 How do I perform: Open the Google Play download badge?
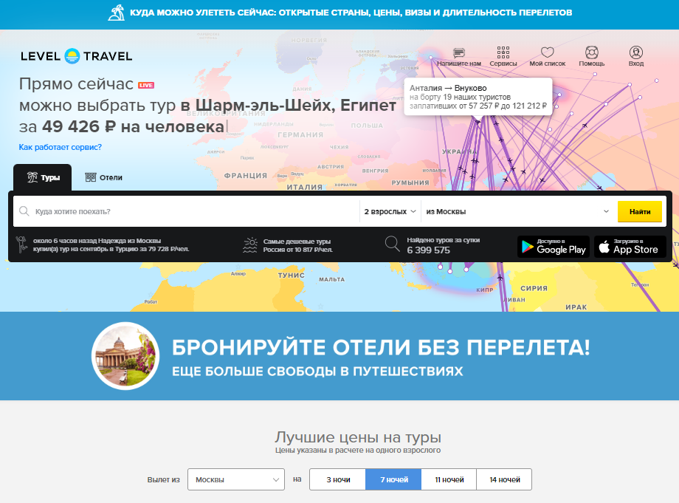(553, 247)
